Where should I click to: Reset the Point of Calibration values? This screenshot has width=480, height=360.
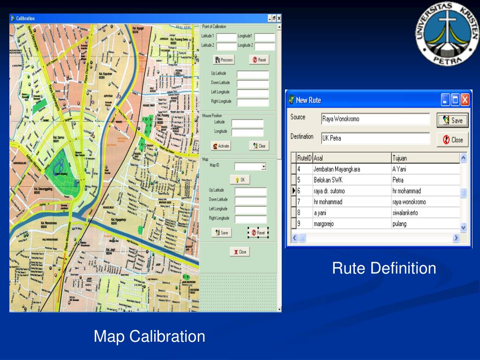(x=258, y=60)
